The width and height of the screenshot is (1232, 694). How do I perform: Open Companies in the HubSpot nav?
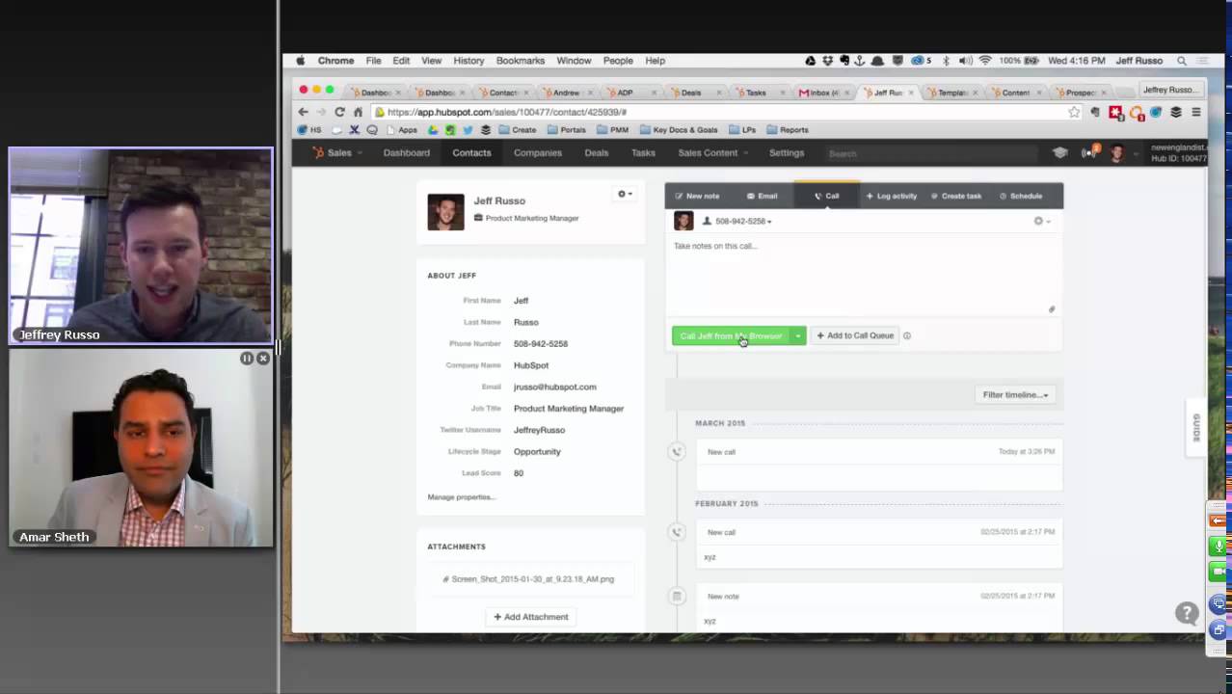pyautogui.click(x=537, y=152)
